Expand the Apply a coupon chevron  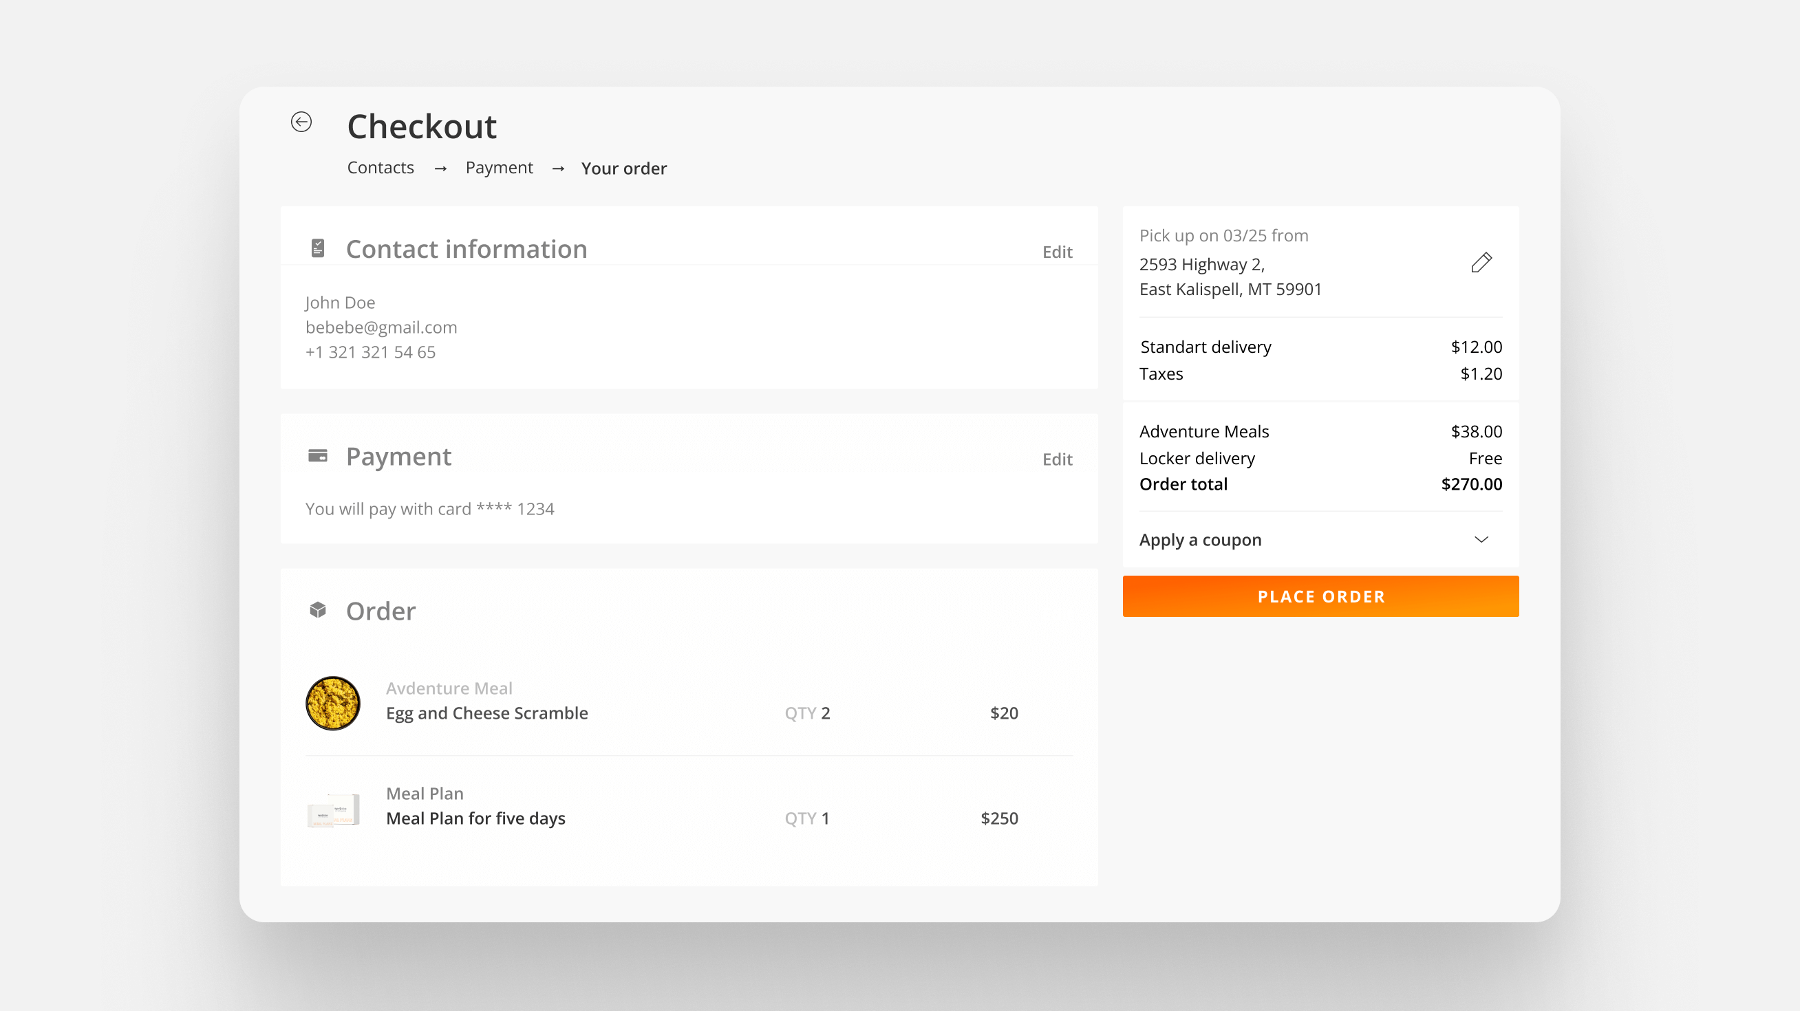click(1481, 540)
